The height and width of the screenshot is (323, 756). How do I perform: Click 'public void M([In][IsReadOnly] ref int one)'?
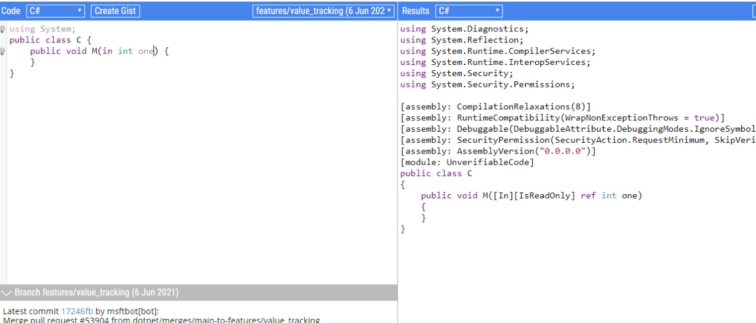point(531,196)
